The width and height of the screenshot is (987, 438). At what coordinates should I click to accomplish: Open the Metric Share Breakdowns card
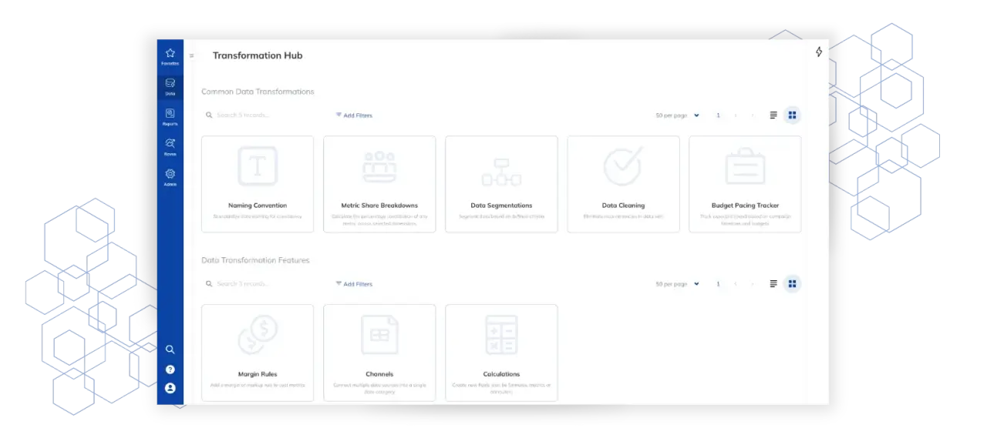coord(379,184)
